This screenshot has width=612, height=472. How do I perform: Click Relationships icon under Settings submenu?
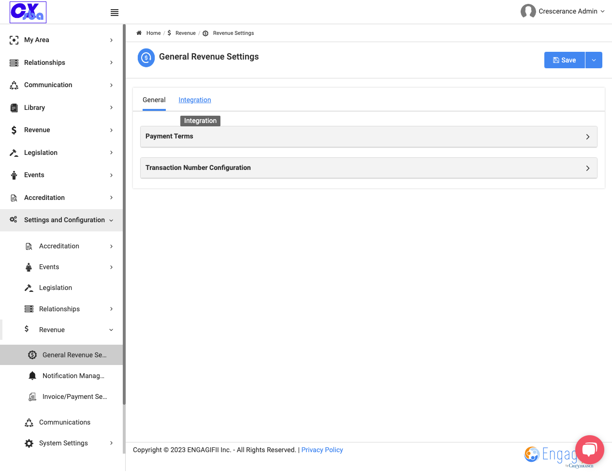pyautogui.click(x=29, y=309)
